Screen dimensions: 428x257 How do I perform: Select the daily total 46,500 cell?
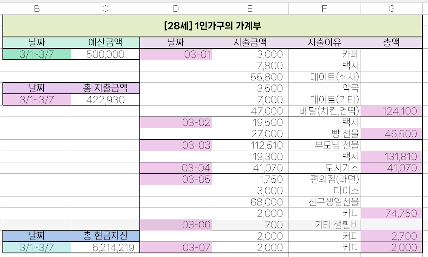391,134
